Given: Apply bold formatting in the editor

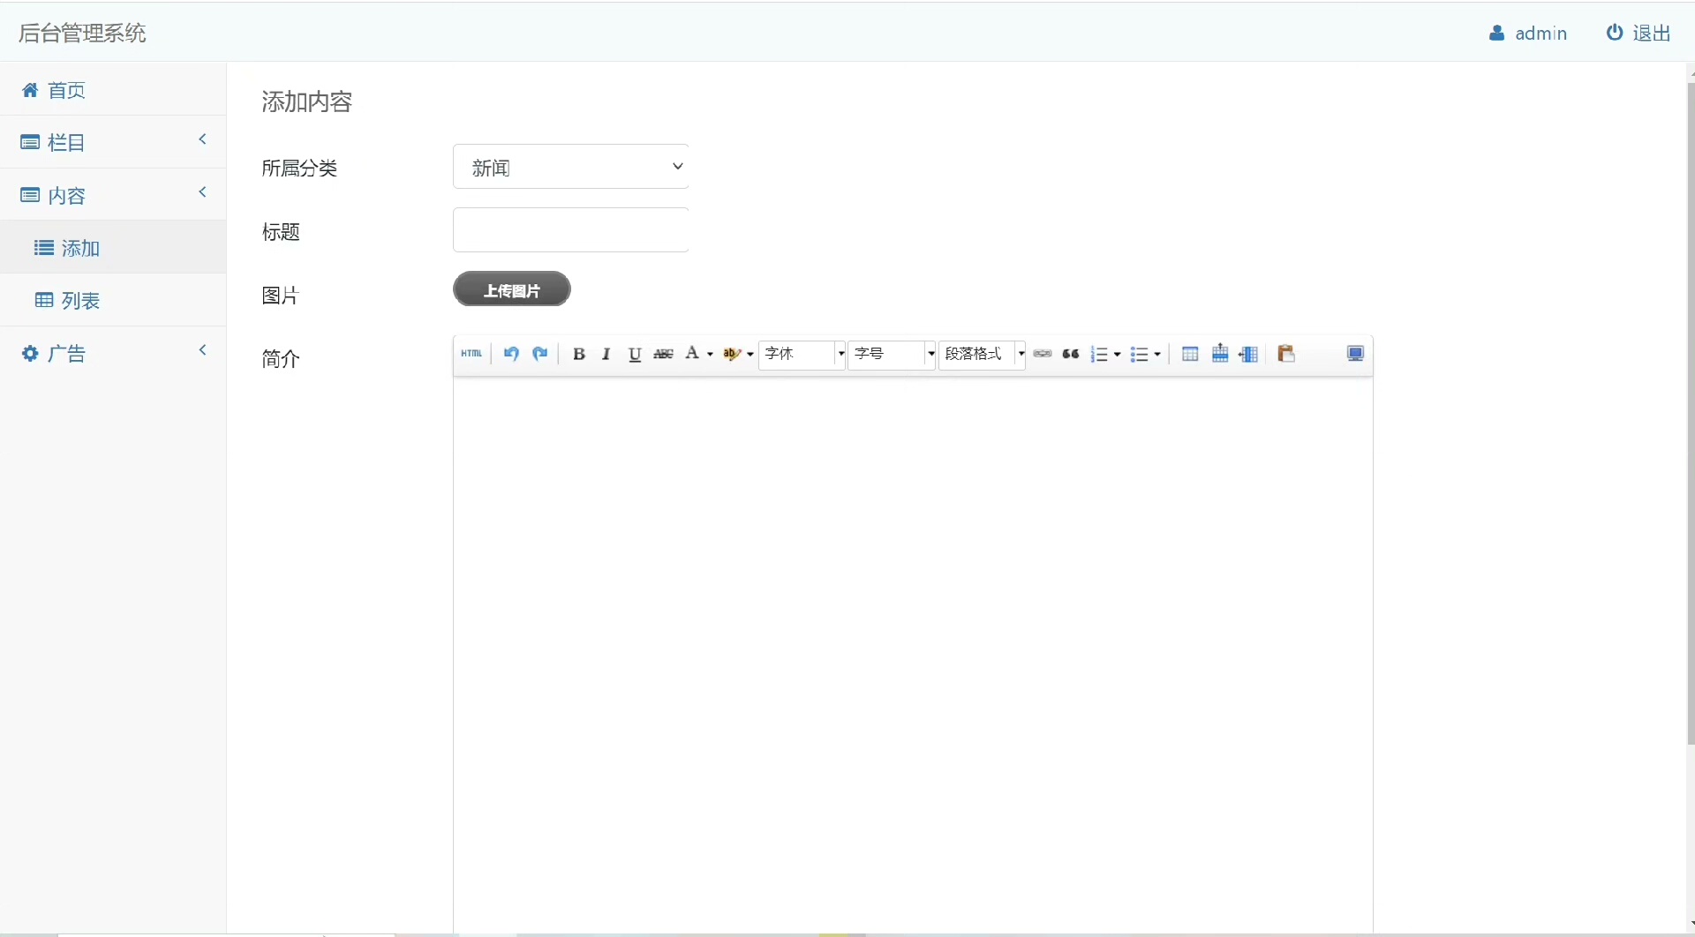Looking at the screenshot, I should point(579,354).
